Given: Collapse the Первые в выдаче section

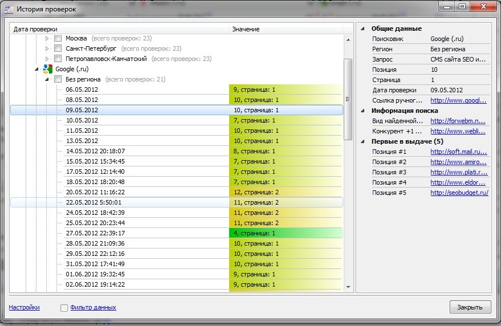Looking at the screenshot, I should point(362,141).
